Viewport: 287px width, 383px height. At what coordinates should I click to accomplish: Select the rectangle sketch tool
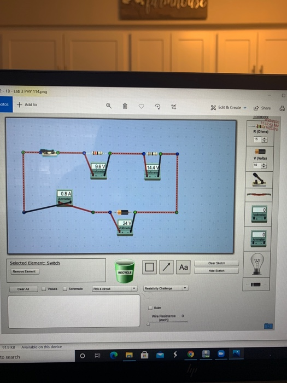tap(149, 267)
